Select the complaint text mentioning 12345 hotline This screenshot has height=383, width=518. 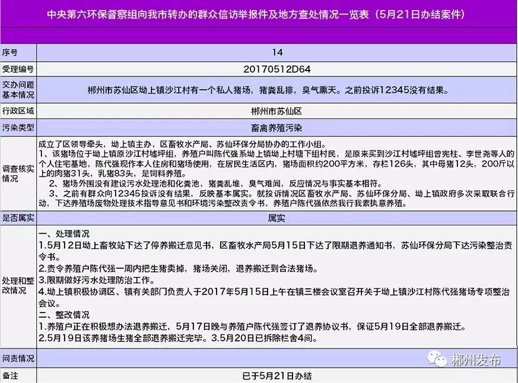277,90
